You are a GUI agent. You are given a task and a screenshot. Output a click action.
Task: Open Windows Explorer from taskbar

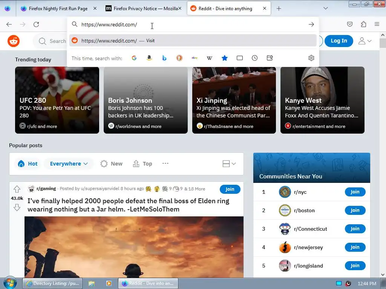point(92,283)
